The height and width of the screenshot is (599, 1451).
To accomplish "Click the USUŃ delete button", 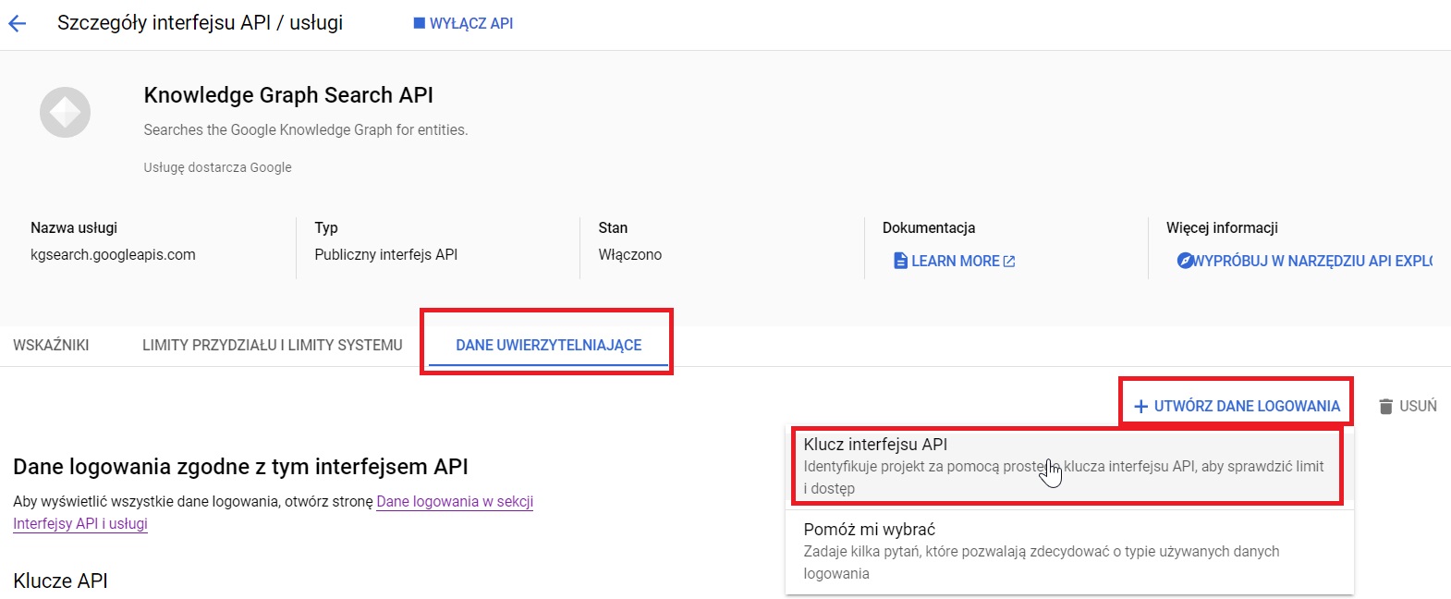I will pyautogui.click(x=1408, y=406).
